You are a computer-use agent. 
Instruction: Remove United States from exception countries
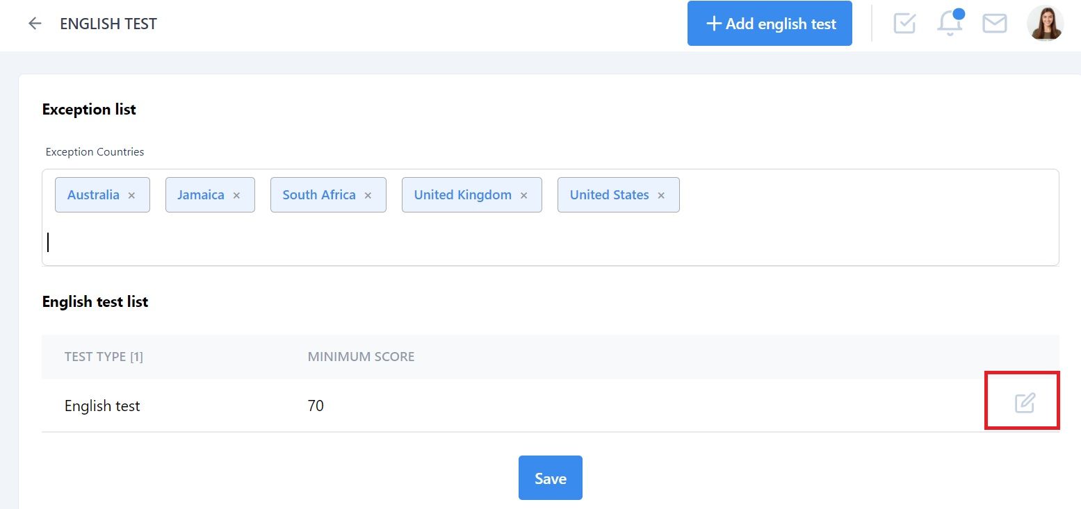click(x=661, y=196)
